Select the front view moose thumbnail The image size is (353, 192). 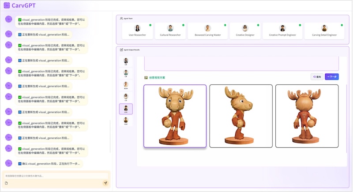tap(175, 116)
